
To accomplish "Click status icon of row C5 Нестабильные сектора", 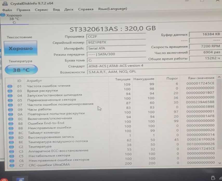I will (12, 156).
